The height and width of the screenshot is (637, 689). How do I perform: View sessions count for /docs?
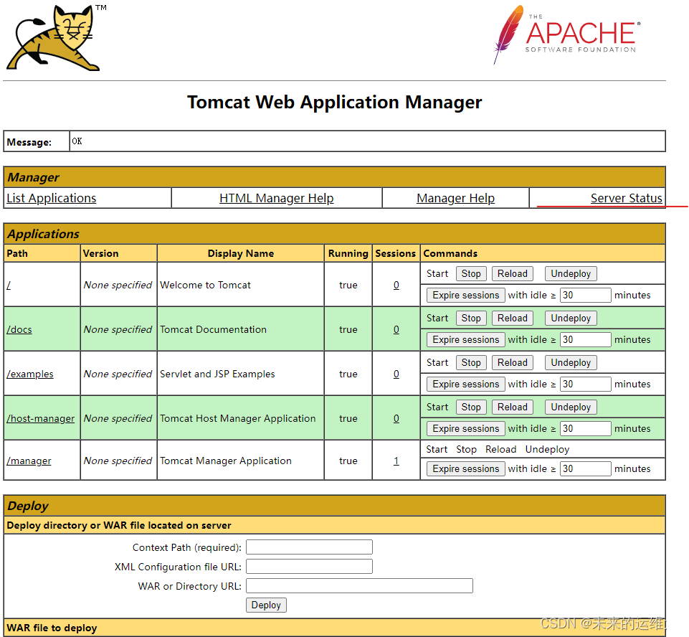(x=396, y=330)
